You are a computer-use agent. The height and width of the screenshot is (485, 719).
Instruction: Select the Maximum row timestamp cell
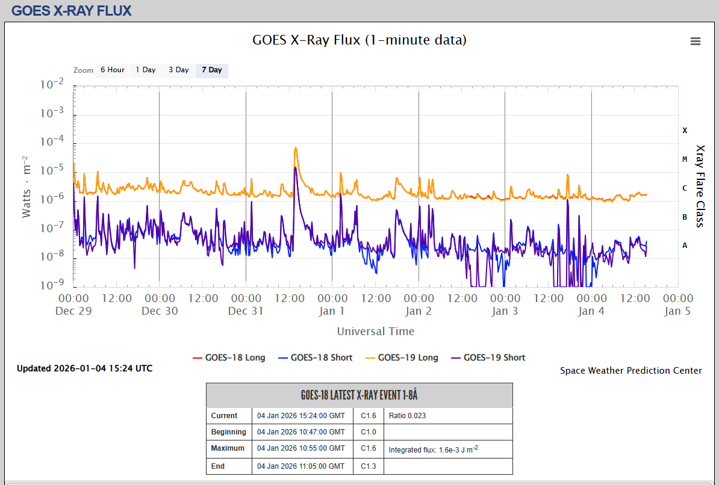(301, 448)
